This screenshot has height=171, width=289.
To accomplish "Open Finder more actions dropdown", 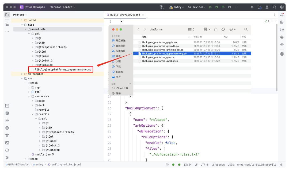I will pyautogui.click(x=233, y=29).
